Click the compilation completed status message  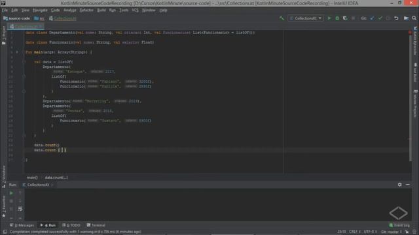[76, 232]
